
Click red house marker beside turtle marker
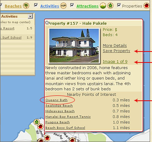pos(40,126)
